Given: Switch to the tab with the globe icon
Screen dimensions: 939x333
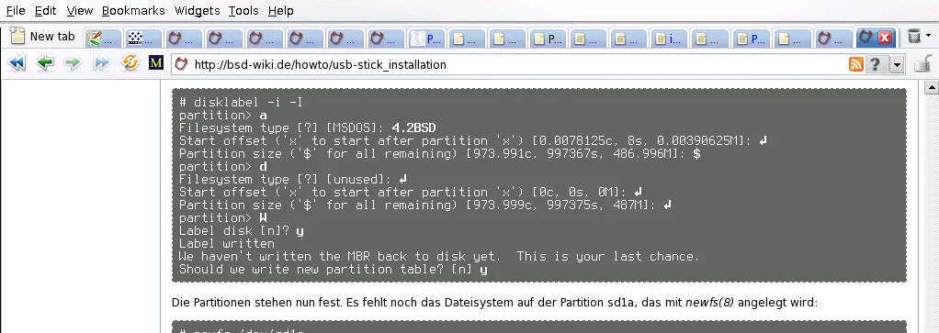Looking at the screenshot, I should (x=426, y=39).
